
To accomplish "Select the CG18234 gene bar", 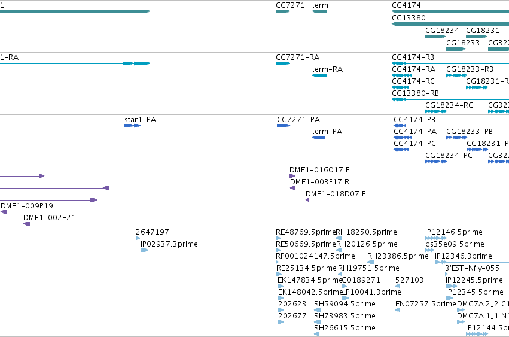I will 435,37.
